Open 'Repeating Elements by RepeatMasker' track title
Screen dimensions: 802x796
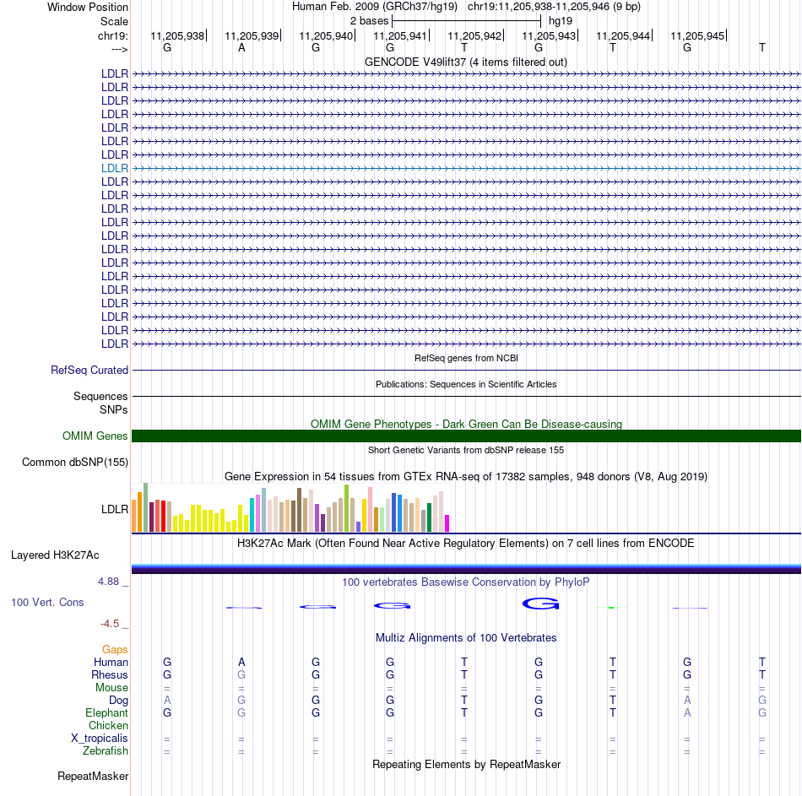[x=466, y=764]
